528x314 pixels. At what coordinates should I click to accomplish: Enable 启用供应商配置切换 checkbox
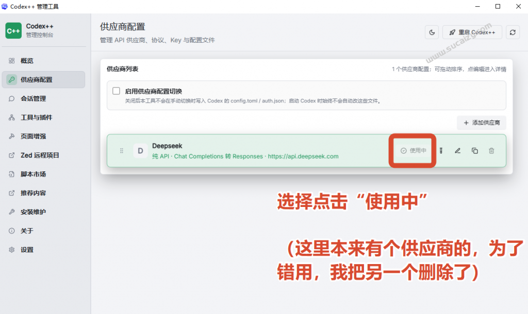116,91
